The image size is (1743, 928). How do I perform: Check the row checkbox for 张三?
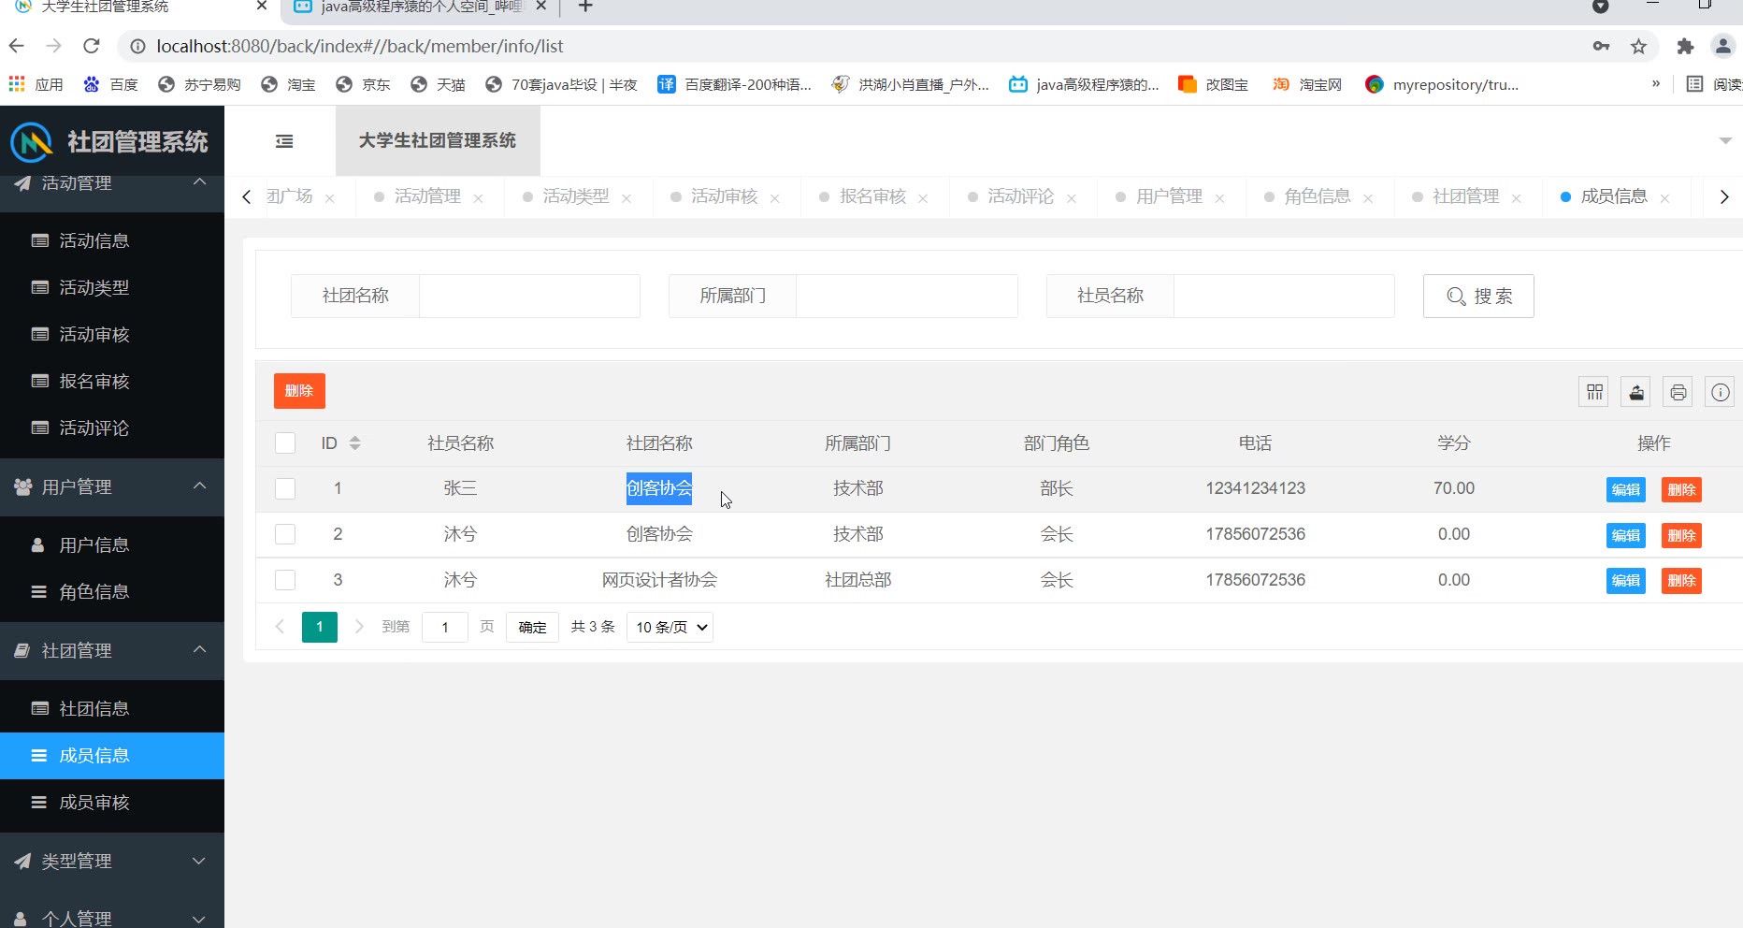285,488
